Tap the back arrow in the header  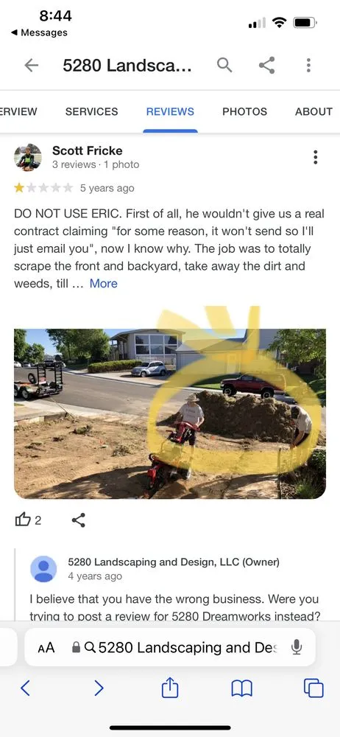31,66
